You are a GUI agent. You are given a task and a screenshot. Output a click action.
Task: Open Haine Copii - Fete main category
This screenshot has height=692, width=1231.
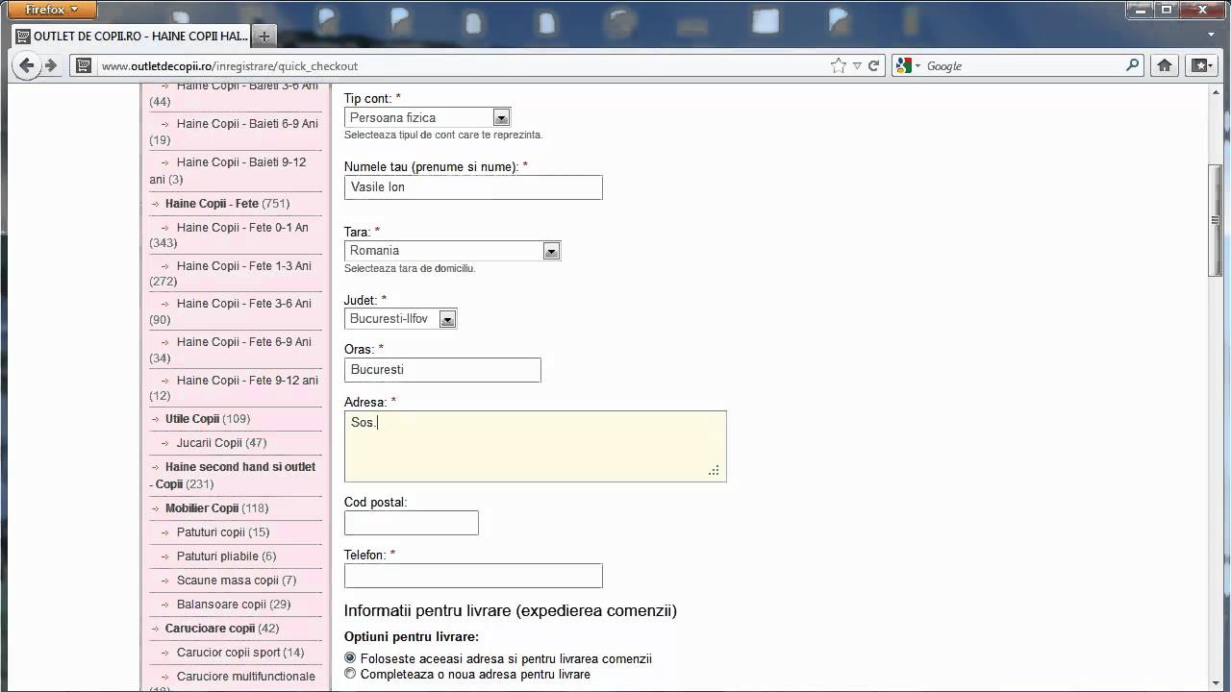coord(212,204)
